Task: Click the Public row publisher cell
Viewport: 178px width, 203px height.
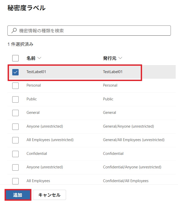Action: pyautogui.click(x=108, y=99)
